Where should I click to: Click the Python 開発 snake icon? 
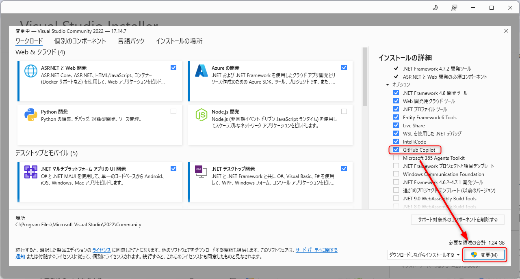tap(30, 115)
